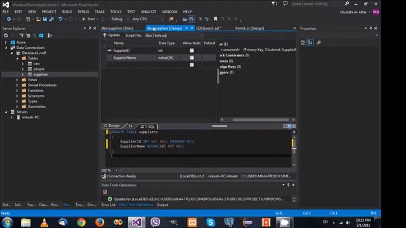This screenshot has height=228, width=406.
Task: Toggle Allow Nulls in empty new row
Action: point(192,65)
